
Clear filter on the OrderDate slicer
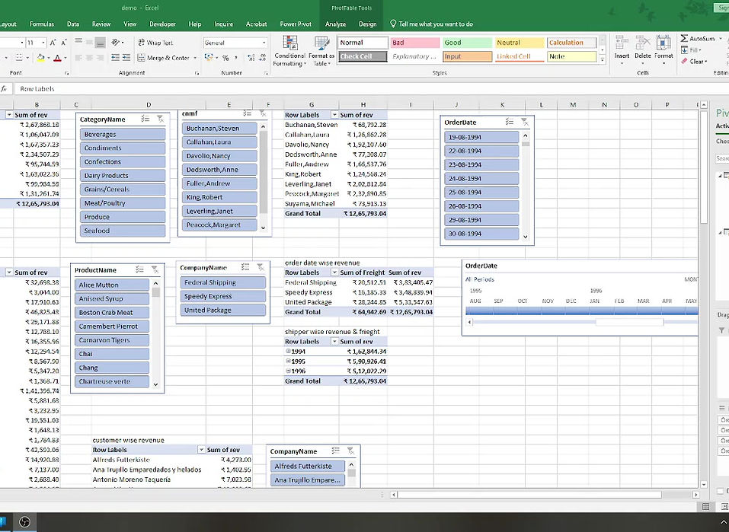(524, 122)
